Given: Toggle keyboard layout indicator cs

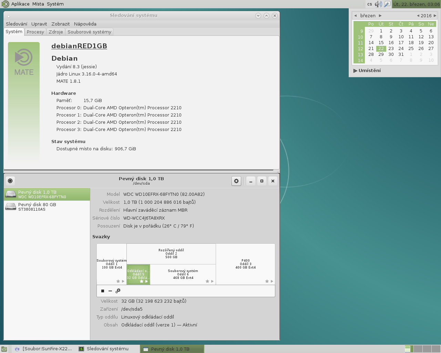Looking at the screenshot, I should point(370,4).
